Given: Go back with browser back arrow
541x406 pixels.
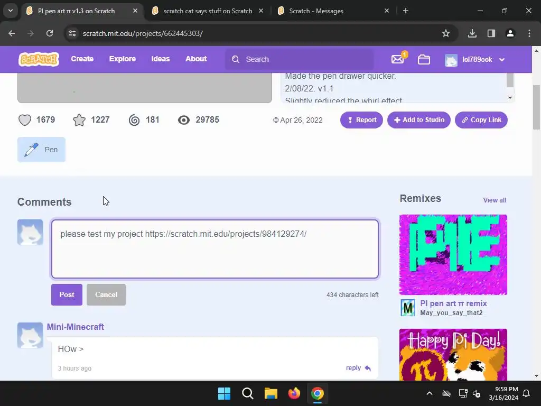Looking at the screenshot, I should click(x=12, y=33).
